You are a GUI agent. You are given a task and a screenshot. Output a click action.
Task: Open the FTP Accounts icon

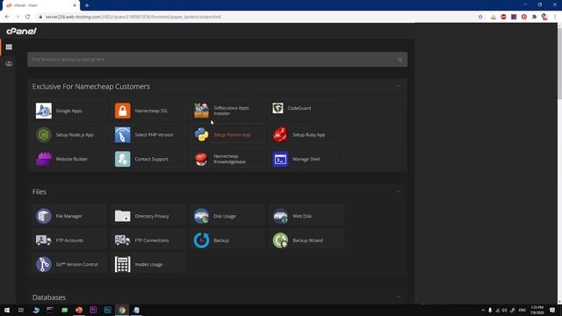(44, 241)
